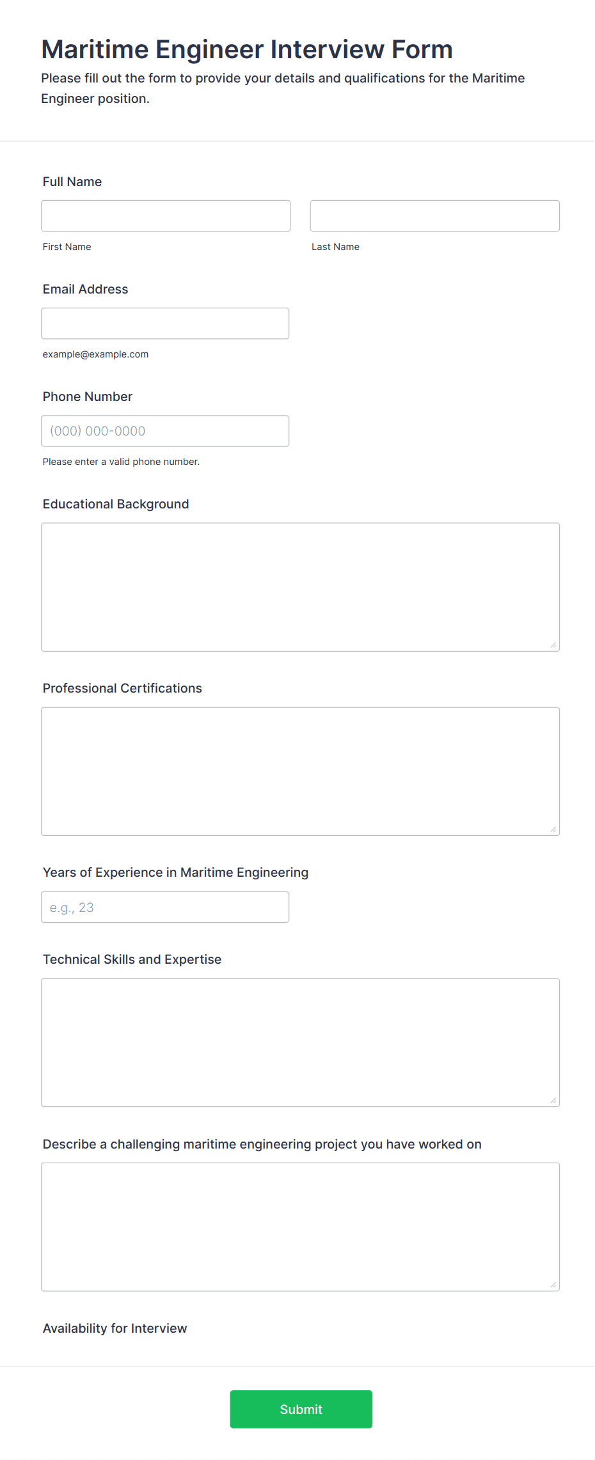Click the Availability for Interview label
This screenshot has width=595, height=1460.
click(x=115, y=1328)
